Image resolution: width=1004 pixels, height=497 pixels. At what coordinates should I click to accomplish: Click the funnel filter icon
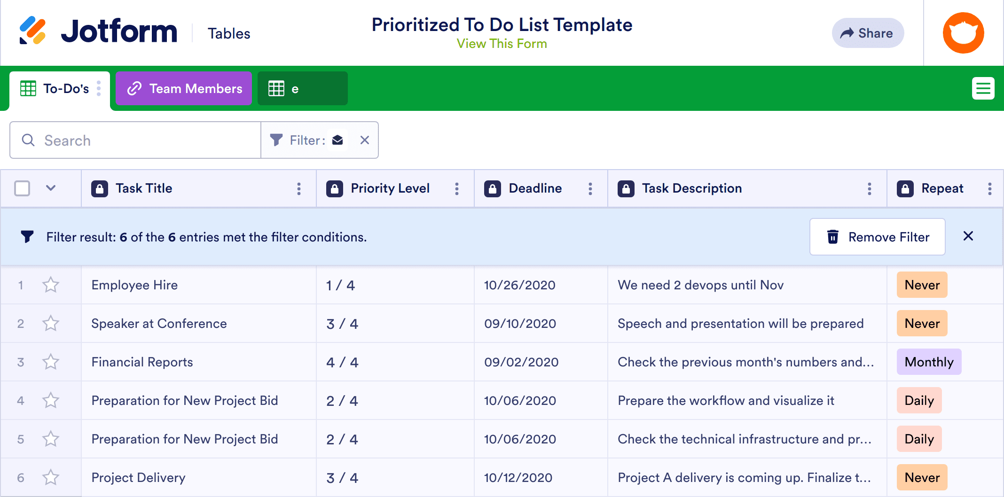click(x=276, y=140)
